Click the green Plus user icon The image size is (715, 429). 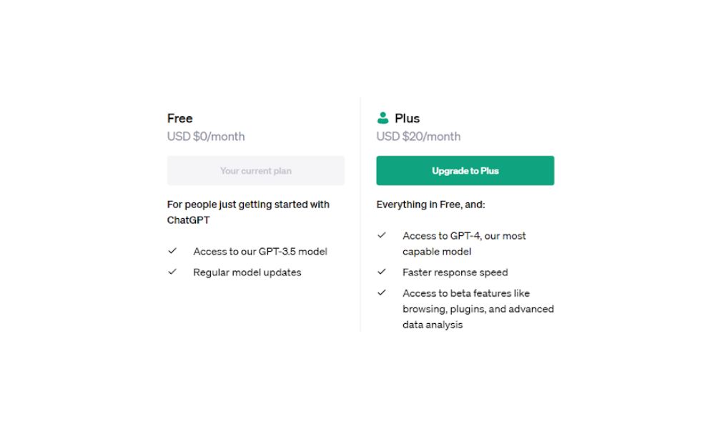(383, 118)
